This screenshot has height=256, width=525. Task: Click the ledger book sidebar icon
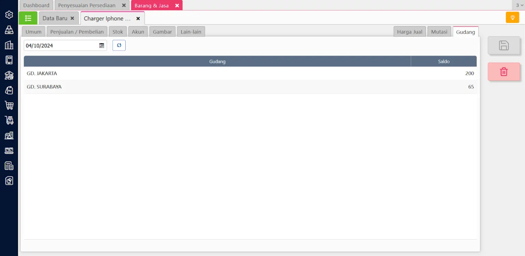(x=9, y=60)
